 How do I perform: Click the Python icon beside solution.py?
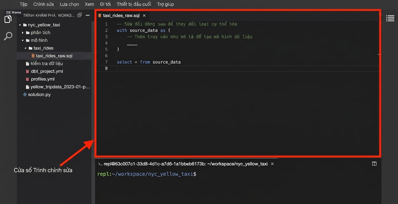coord(25,95)
